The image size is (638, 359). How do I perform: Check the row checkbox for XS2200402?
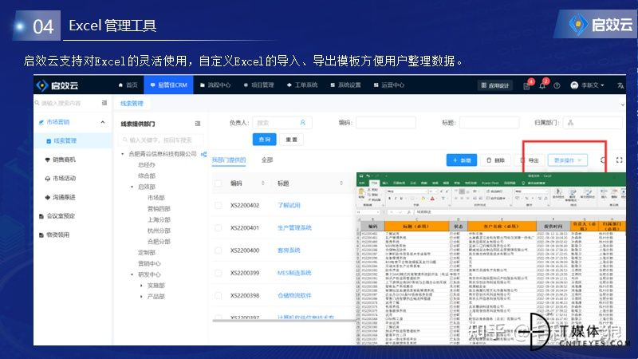tap(218, 206)
